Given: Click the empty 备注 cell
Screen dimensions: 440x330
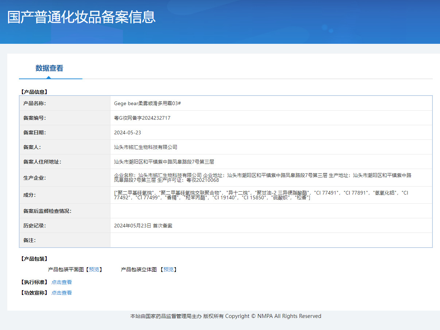Looking at the screenshot, I should point(272,240).
